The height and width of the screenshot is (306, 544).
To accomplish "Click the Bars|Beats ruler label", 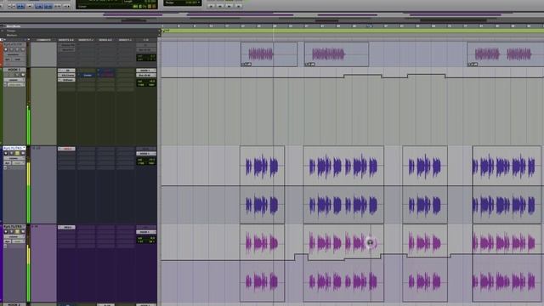I will [14, 26].
